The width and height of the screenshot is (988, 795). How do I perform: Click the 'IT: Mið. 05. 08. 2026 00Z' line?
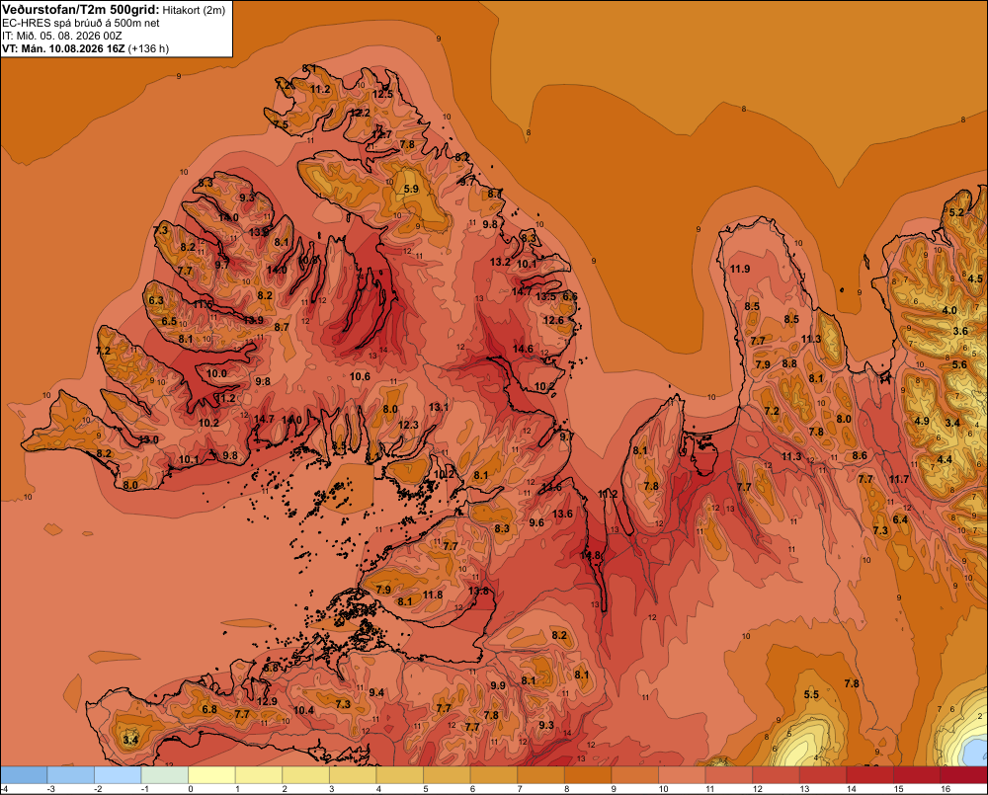coord(62,36)
